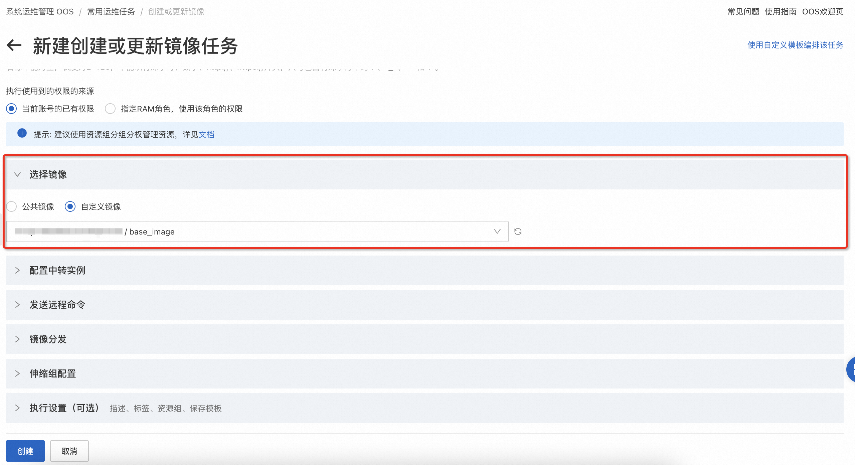Open the base_image selection dropdown

(x=257, y=231)
